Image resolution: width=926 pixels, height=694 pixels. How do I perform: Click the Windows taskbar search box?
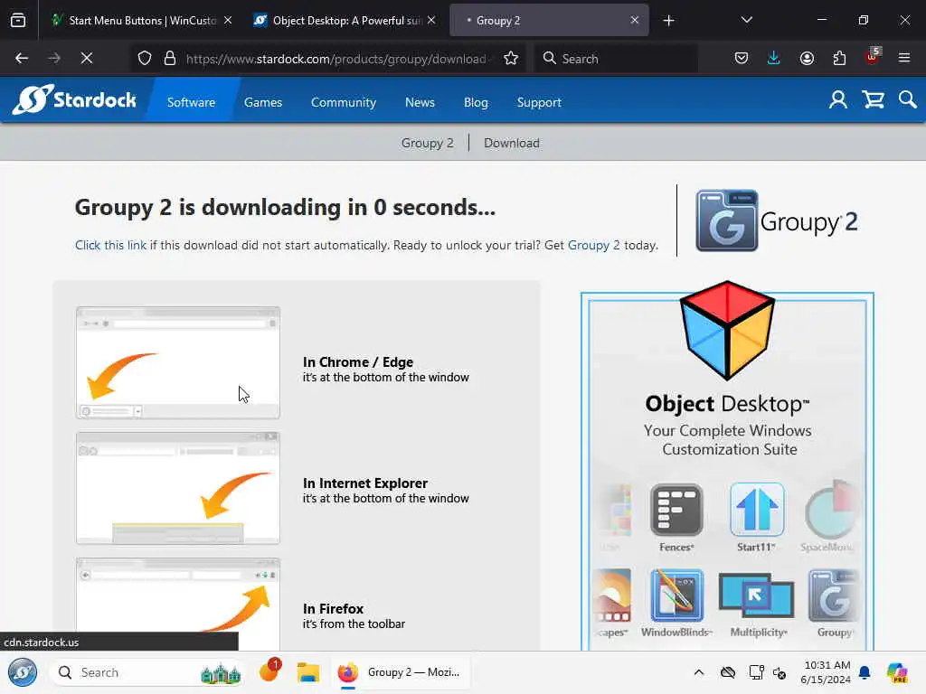pyautogui.click(x=148, y=672)
